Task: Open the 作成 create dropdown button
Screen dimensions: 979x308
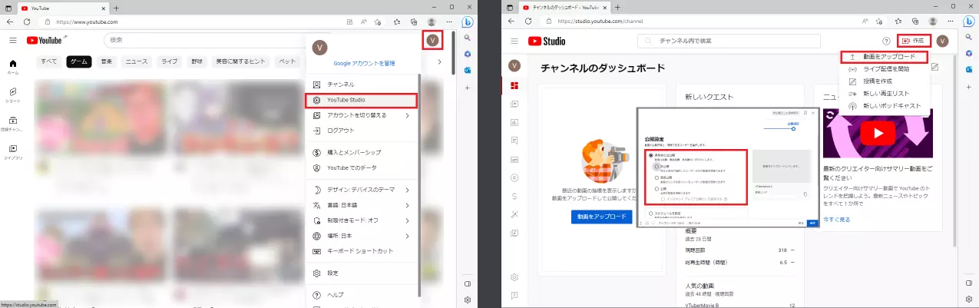Action: (914, 41)
